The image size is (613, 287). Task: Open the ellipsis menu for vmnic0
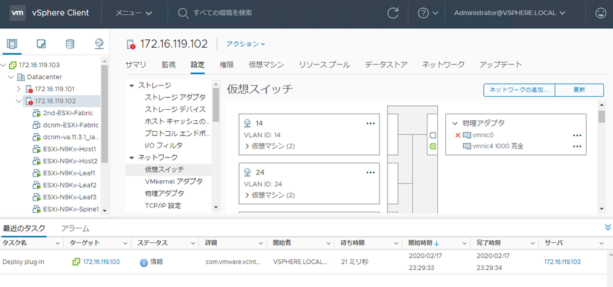(577, 135)
